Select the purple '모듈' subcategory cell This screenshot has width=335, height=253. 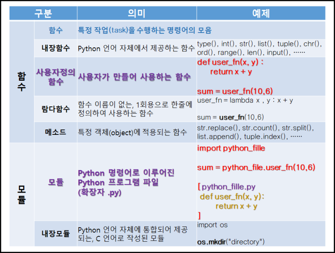56,182
